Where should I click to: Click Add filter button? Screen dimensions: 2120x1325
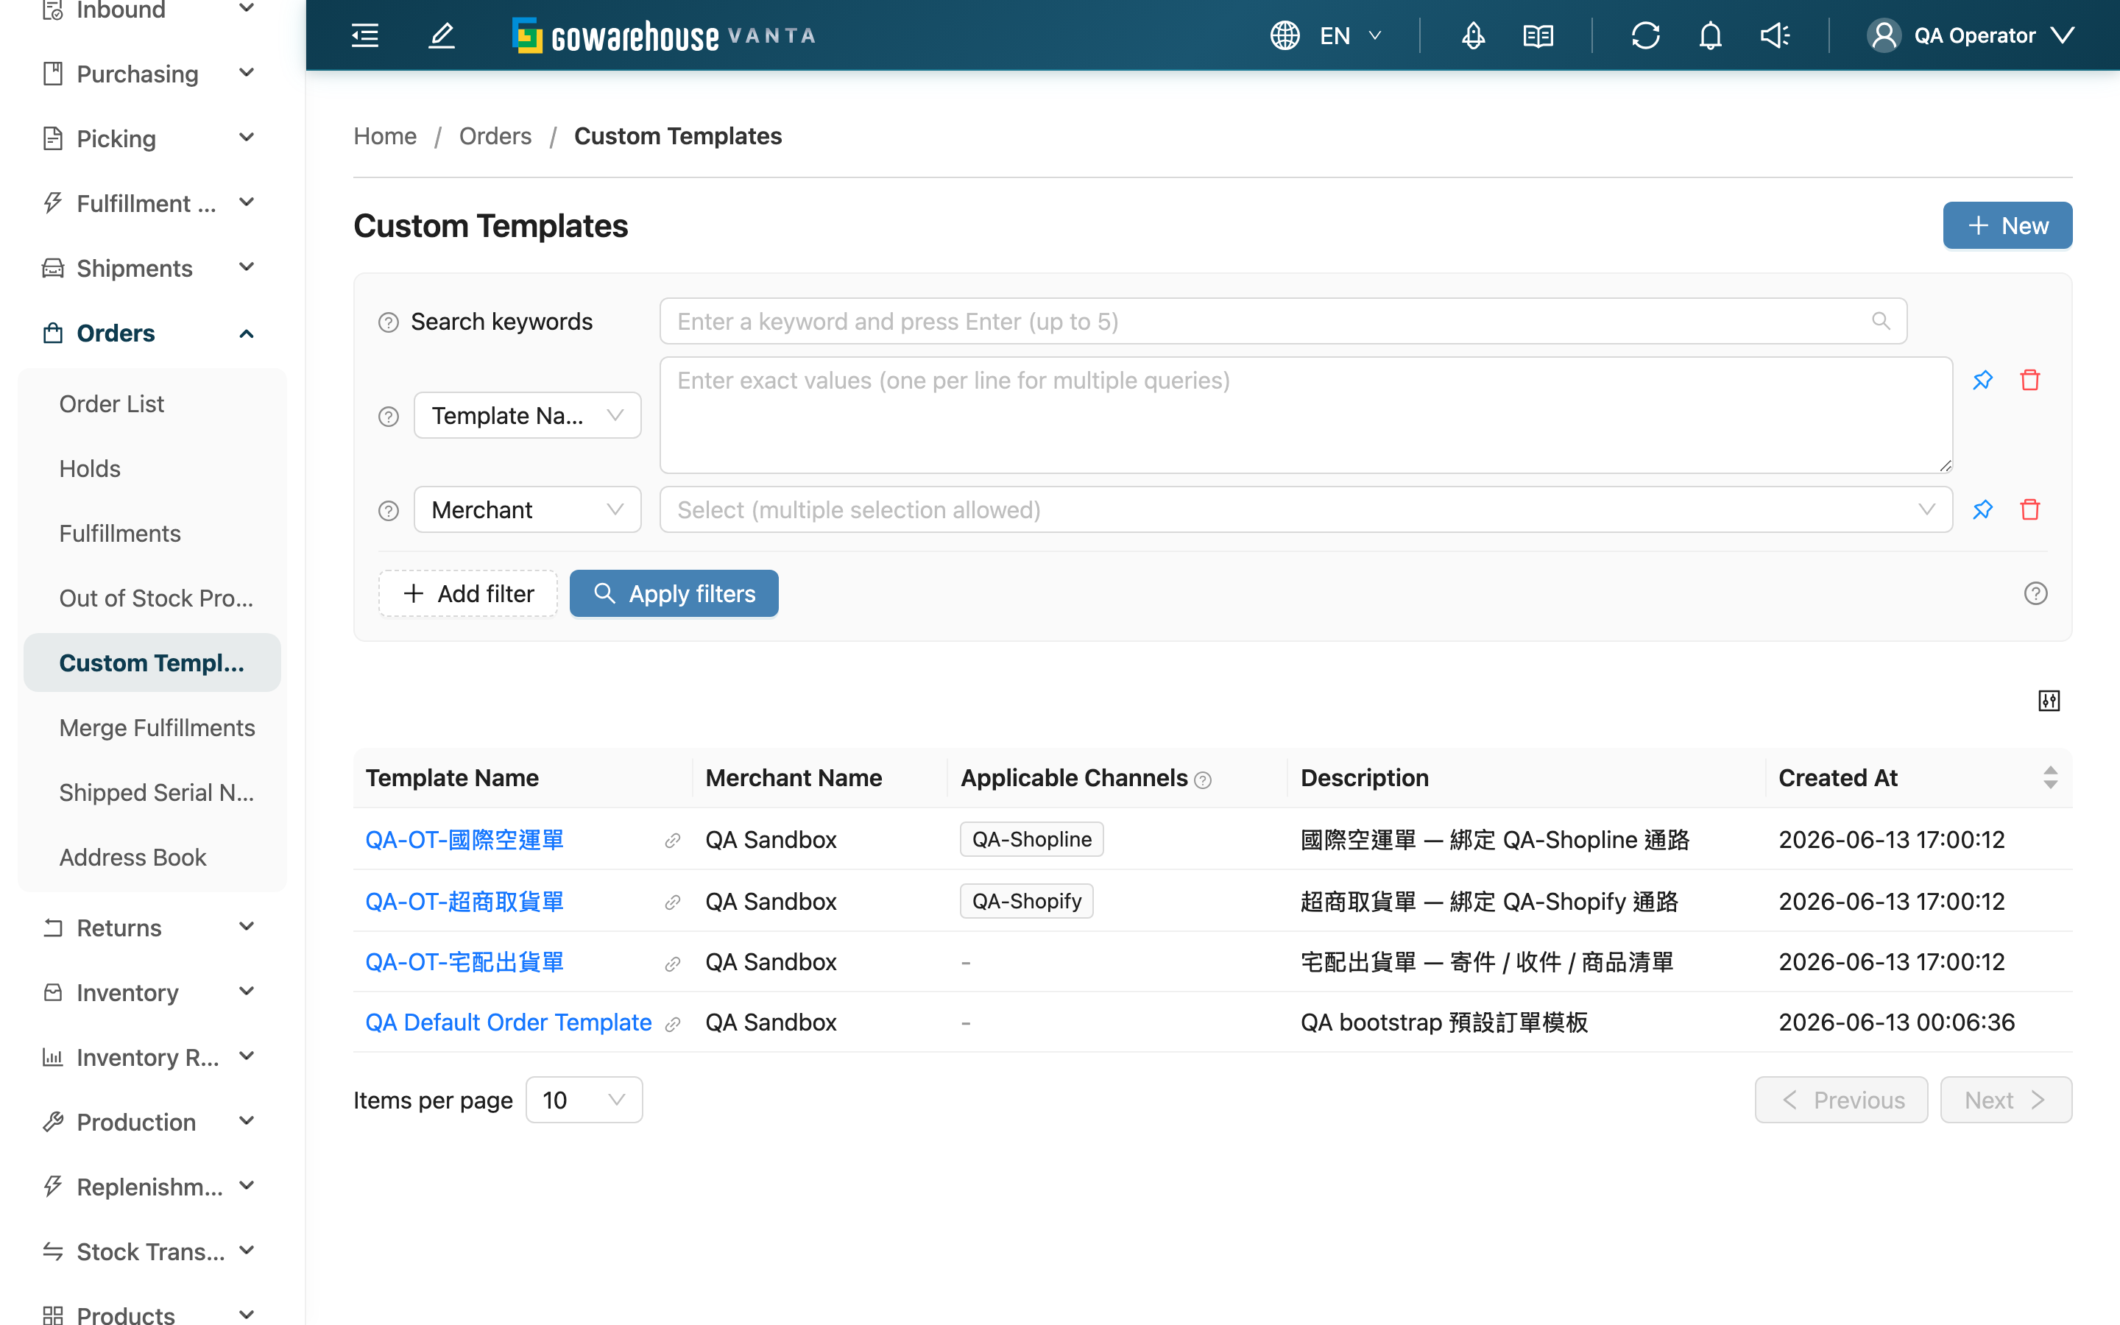(x=468, y=593)
